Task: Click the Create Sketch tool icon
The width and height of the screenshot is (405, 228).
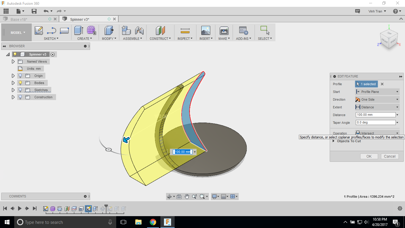Action: pos(39,31)
